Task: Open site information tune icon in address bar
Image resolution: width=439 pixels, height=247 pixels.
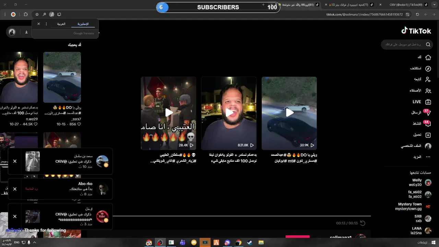Action: click(x=407, y=14)
